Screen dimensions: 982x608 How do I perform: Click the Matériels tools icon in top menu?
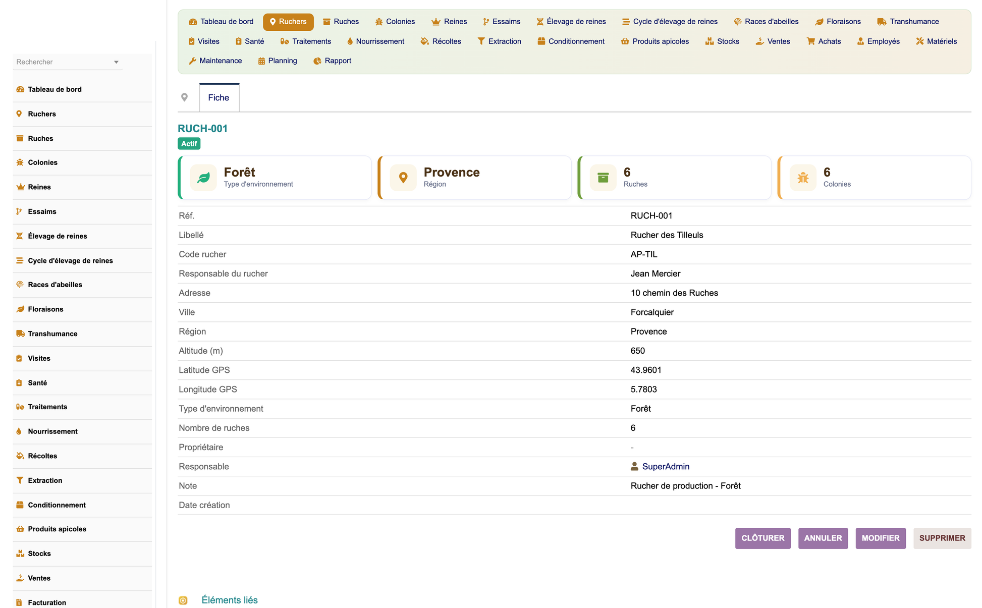pyautogui.click(x=920, y=41)
